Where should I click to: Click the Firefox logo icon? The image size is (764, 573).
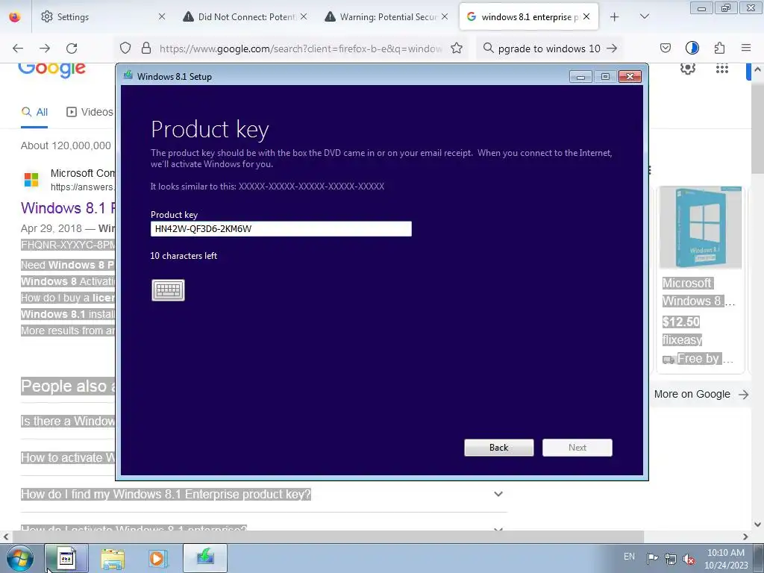[x=15, y=16]
